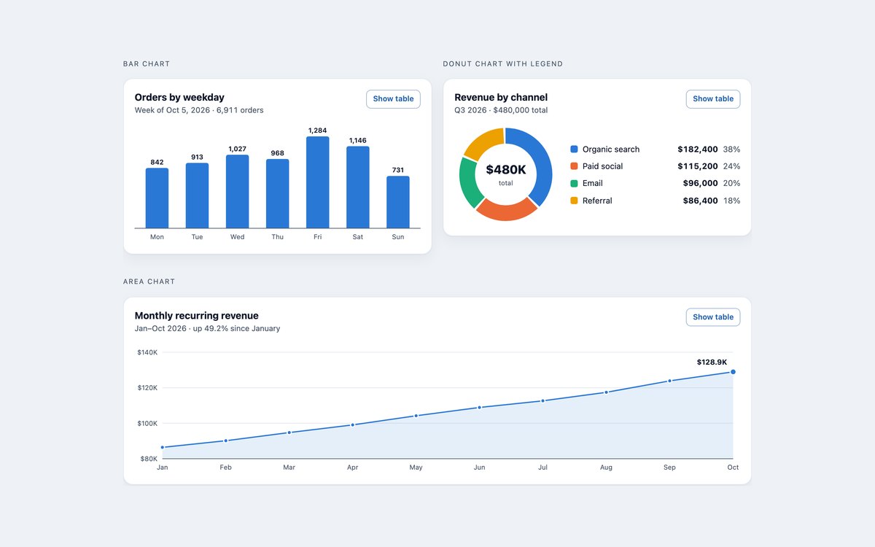Click the green Email legend swatch
The height and width of the screenshot is (547, 875).
point(574,184)
